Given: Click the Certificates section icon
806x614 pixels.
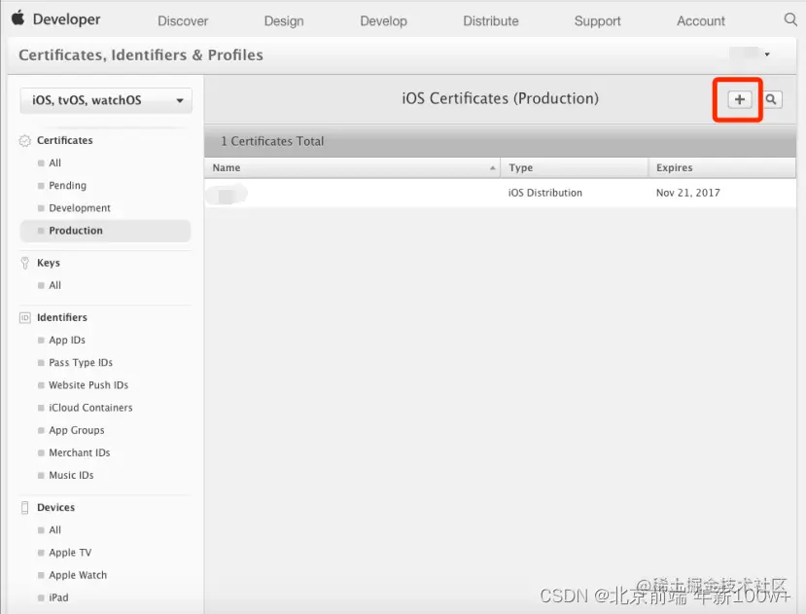Looking at the screenshot, I should tap(24, 140).
